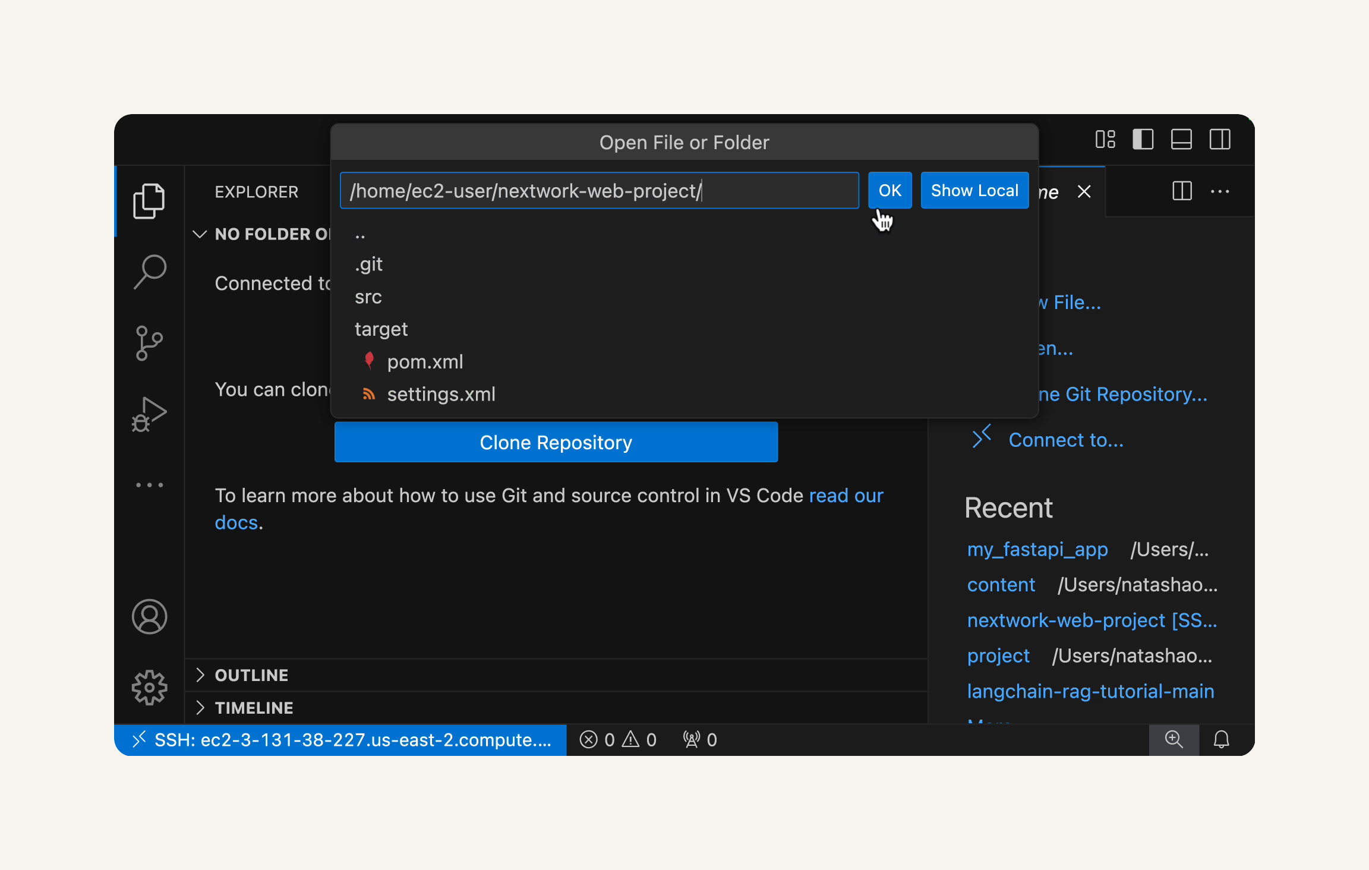Click the Clone Repository button
The image size is (1369, 870).
(x=556, y=442)
